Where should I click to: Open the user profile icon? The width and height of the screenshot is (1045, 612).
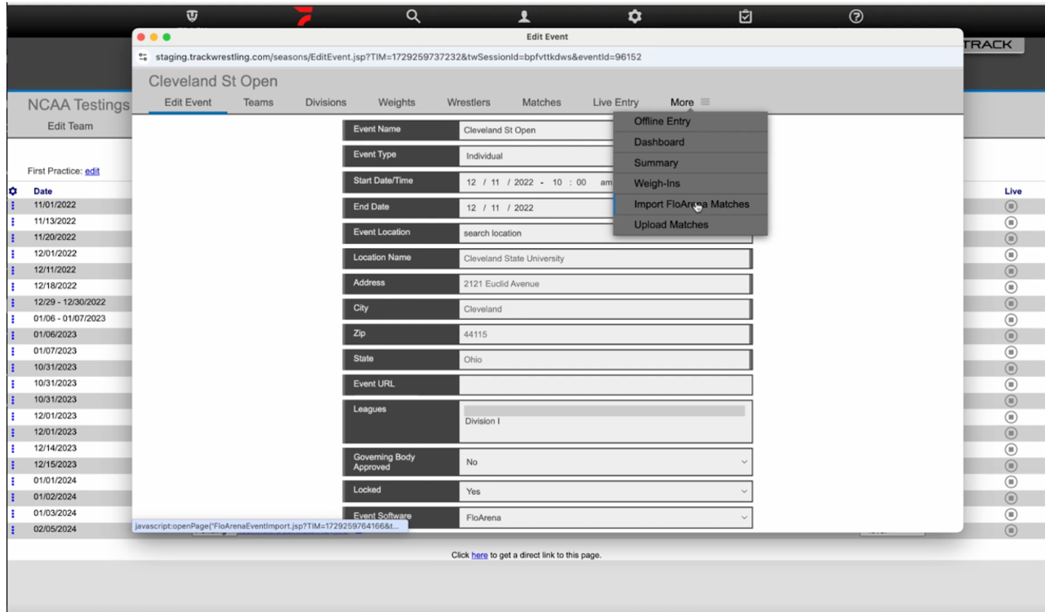[x=523, y=16]
